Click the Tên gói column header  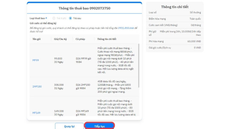pyautogui.click(x=37, y=39)
